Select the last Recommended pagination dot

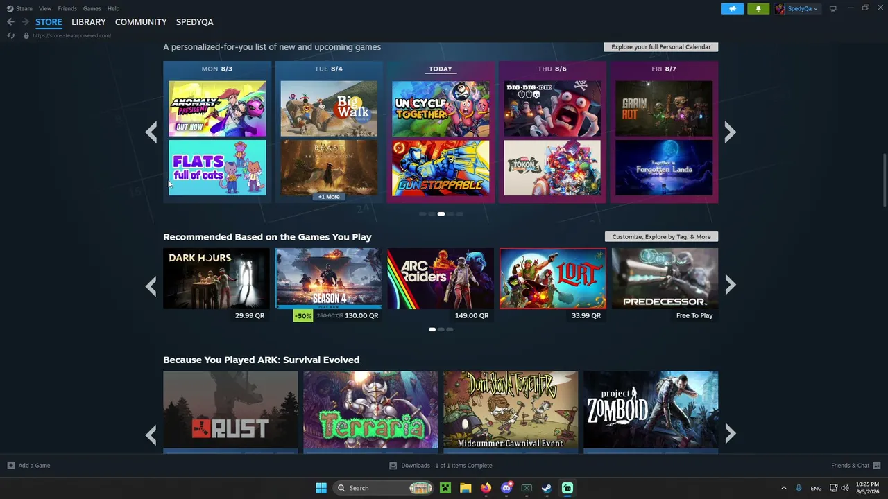click(x=450, y=329)
